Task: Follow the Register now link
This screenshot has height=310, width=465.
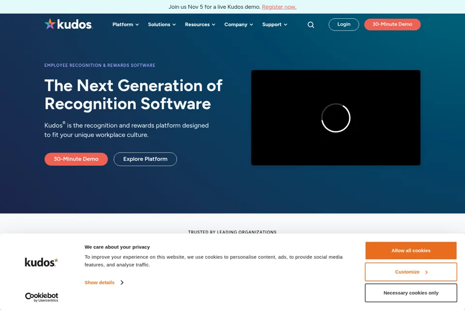Action: pyautogui.click(x=279, y=7)
